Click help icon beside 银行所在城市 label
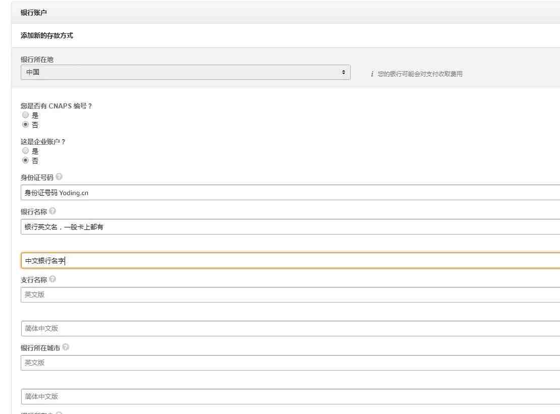Image resolution: width=560 pixels, height=414 pixels. (x=66, y=347)
